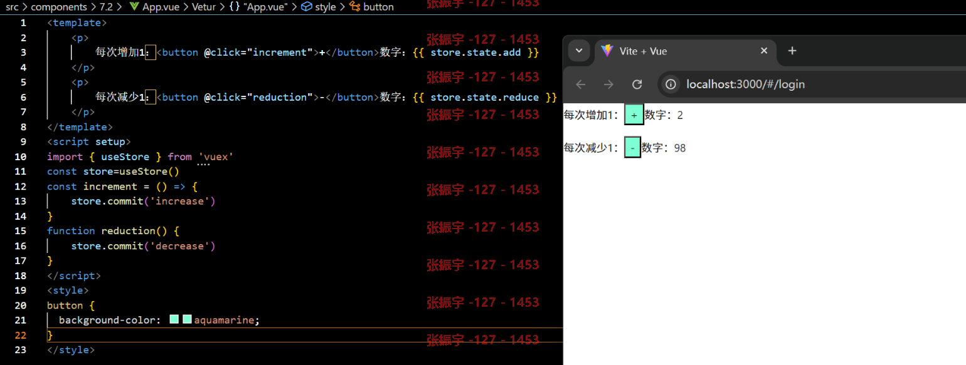Image resolution: width=966 pixels, height=365 pixels.
Task: Click the App.vue file breadcrumb
Action: 160,7
